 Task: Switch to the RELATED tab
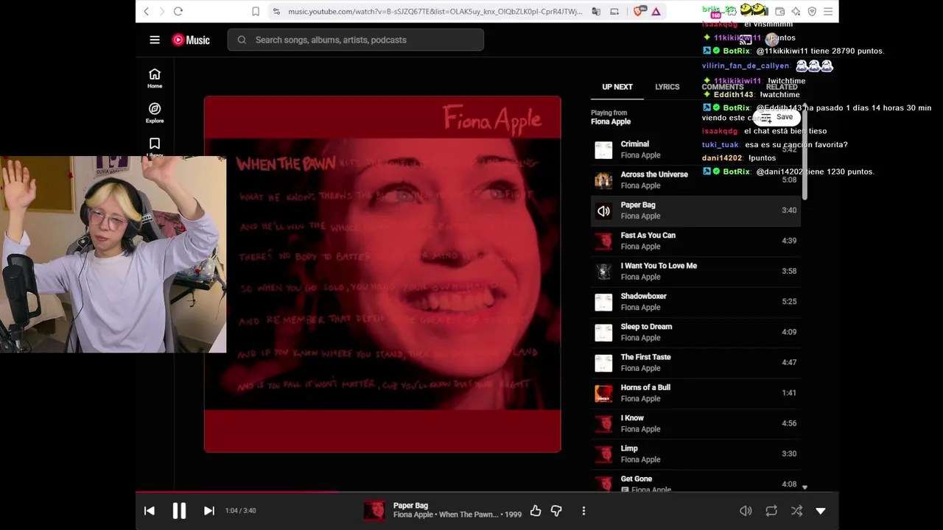tap(782, 87)
